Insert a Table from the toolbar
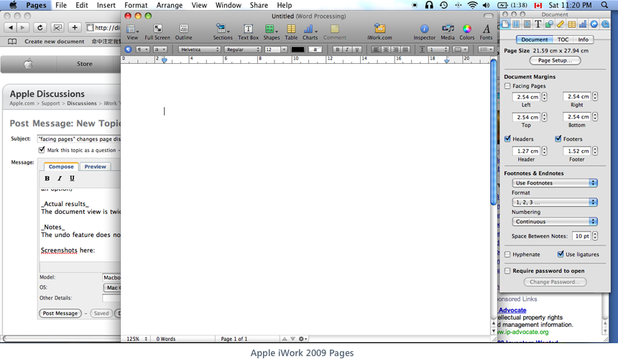The image size is (618, 359). click(x=291, y=32)
